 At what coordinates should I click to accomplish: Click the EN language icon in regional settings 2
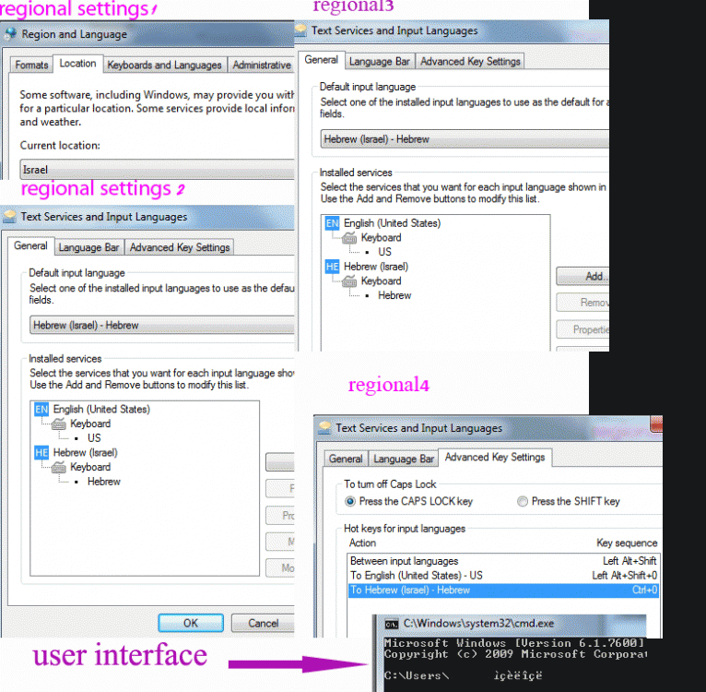pos(41,410)
